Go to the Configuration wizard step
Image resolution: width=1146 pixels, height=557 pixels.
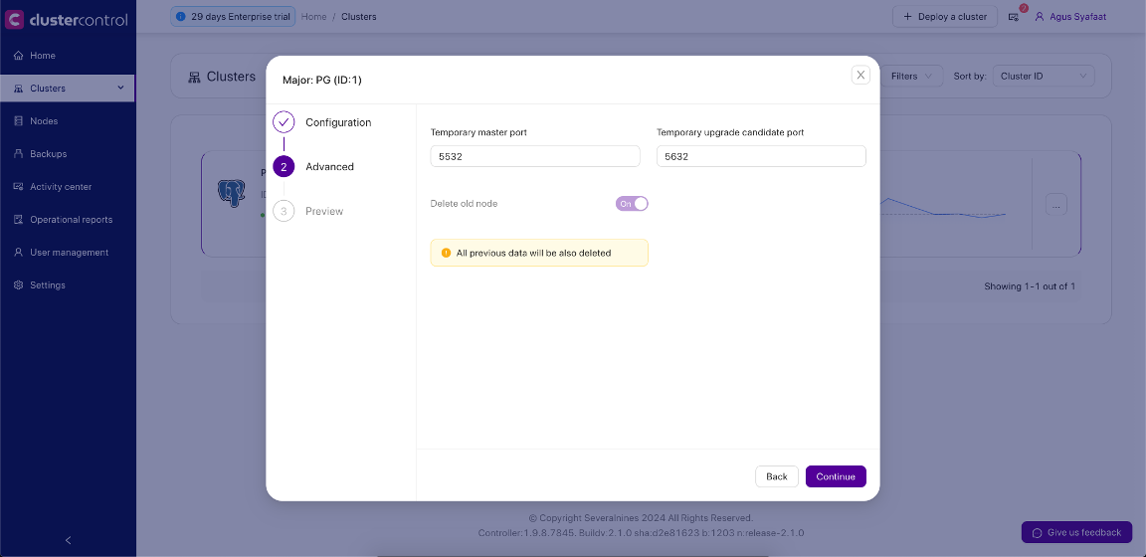coord(337,122)
